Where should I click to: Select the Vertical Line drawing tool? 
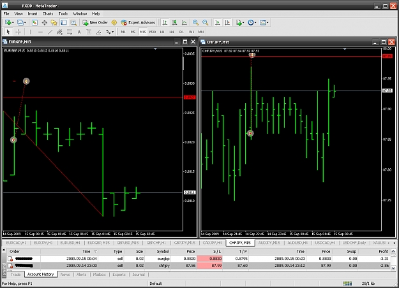tap(31, 32)
